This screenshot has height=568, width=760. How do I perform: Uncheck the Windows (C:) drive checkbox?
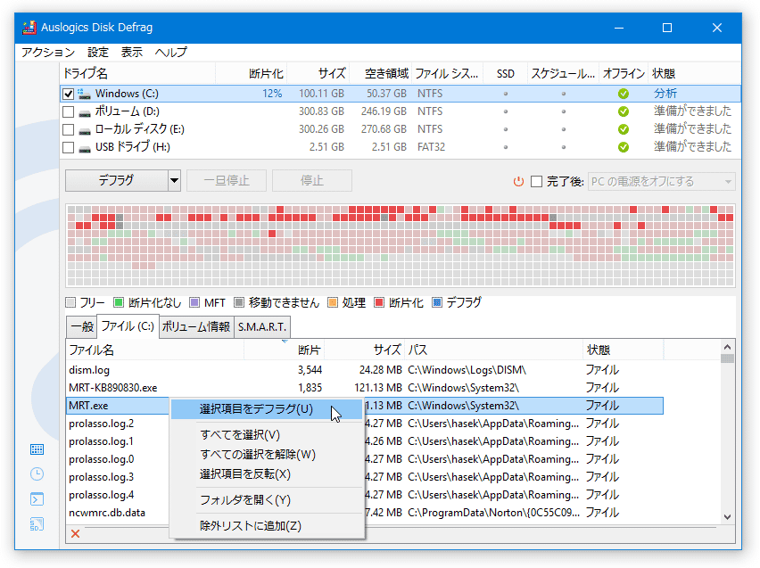click(x=69, y=94)
